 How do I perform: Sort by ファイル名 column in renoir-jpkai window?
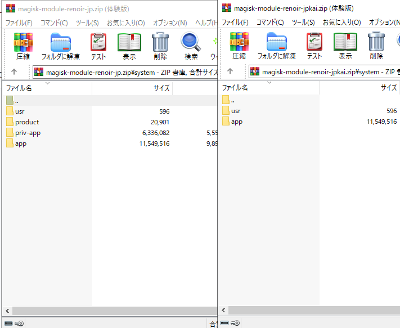tap(268, 88)
